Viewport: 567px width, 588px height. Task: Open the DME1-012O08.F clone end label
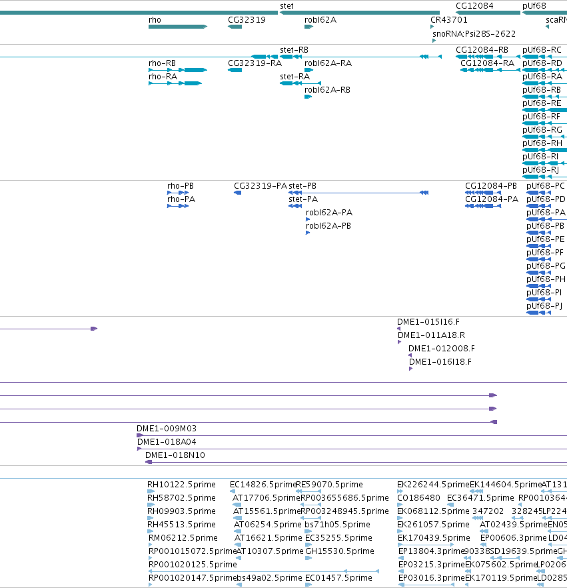point(442,349)
